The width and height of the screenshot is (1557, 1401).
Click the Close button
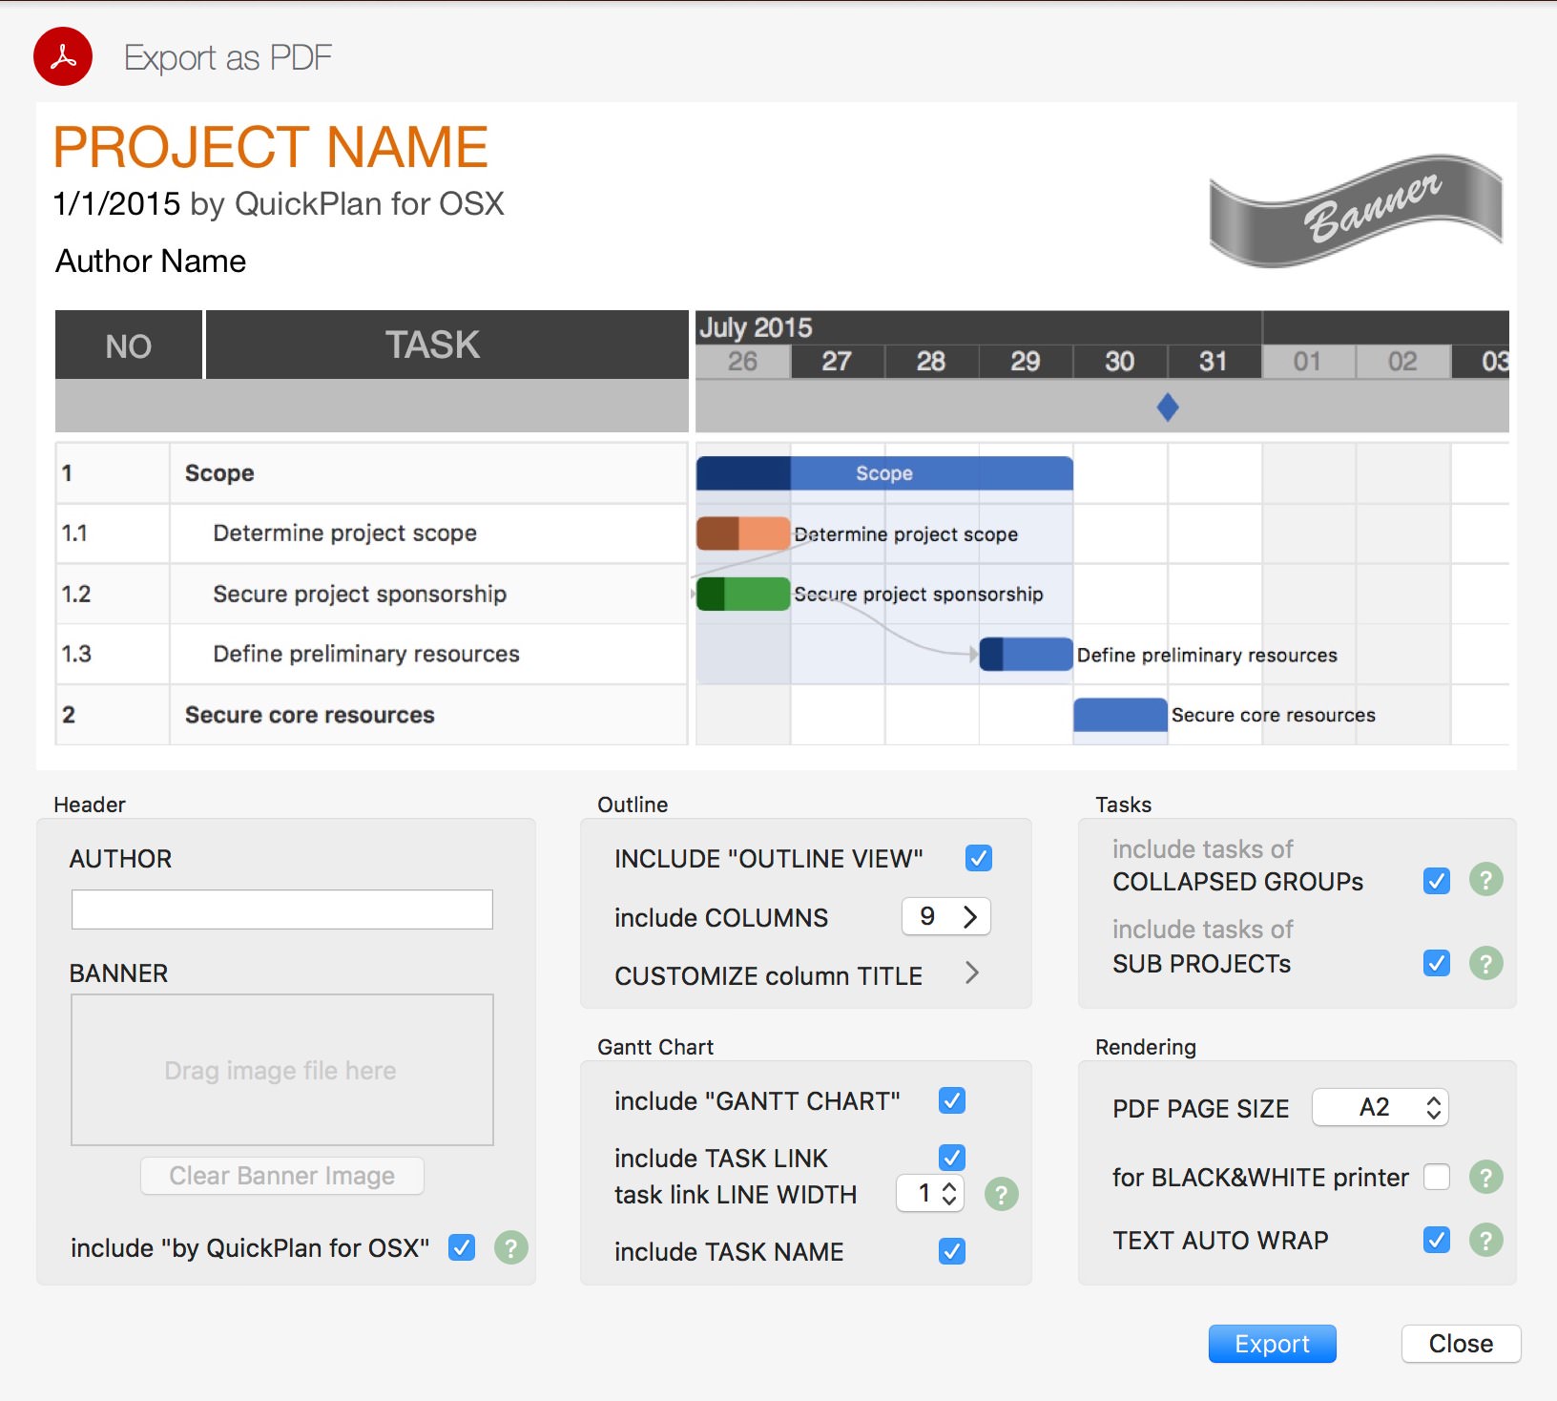[x=1460, y=1344]
